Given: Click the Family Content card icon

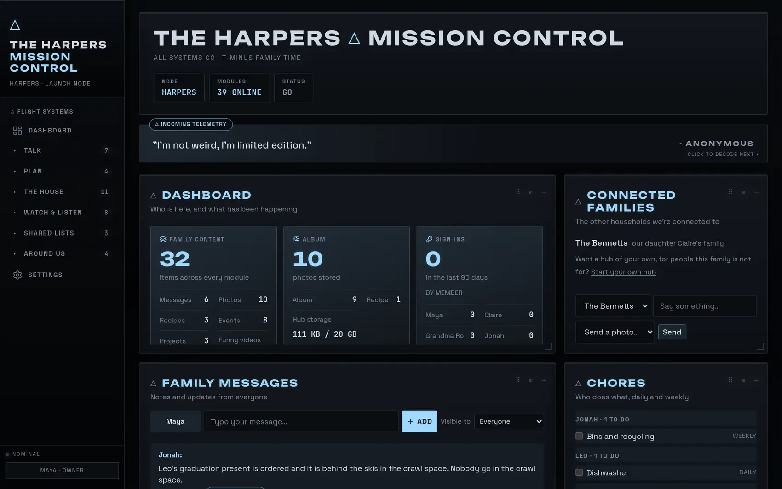Looking at the screenshot, I should 163,239.
